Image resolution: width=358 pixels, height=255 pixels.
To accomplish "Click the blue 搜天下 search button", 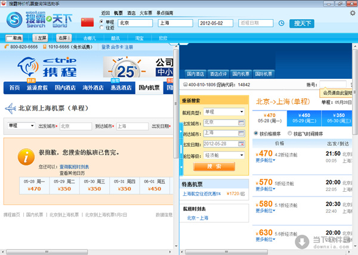I will point(303,23).
